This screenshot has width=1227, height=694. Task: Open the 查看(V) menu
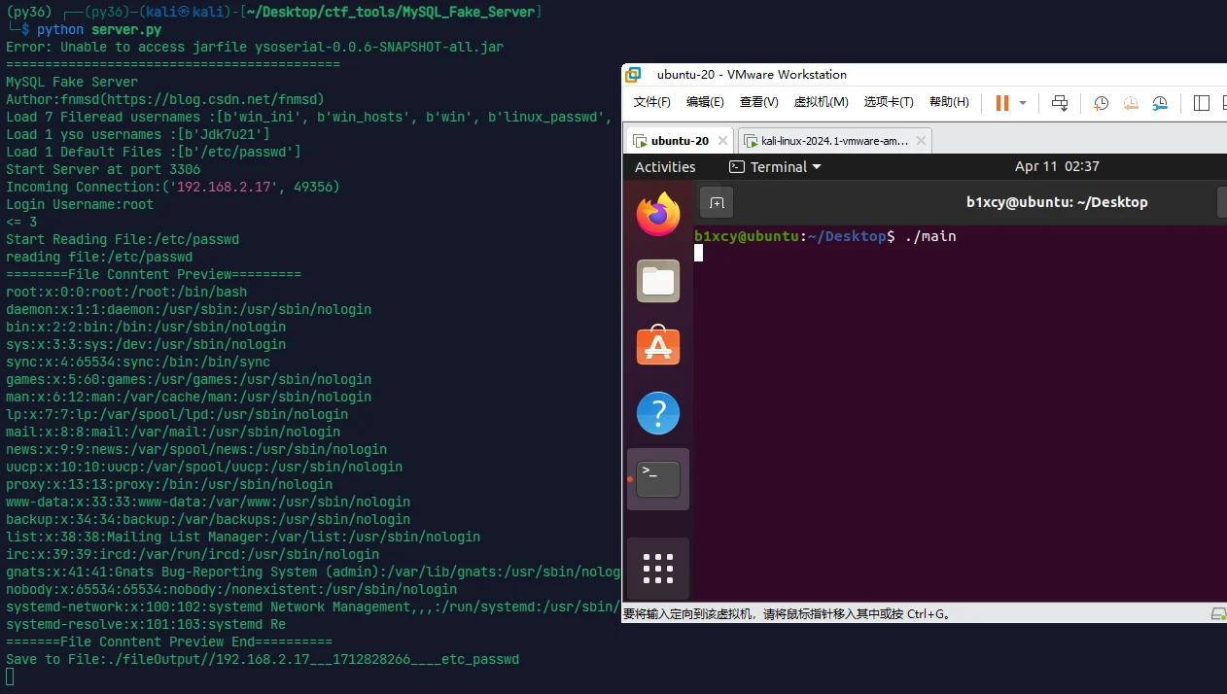pos(758,102)
